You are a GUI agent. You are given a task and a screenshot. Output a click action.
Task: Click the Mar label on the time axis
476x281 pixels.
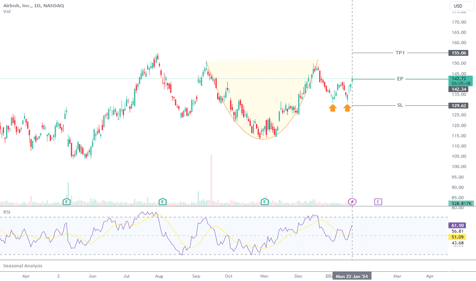(x=397, y=276)
